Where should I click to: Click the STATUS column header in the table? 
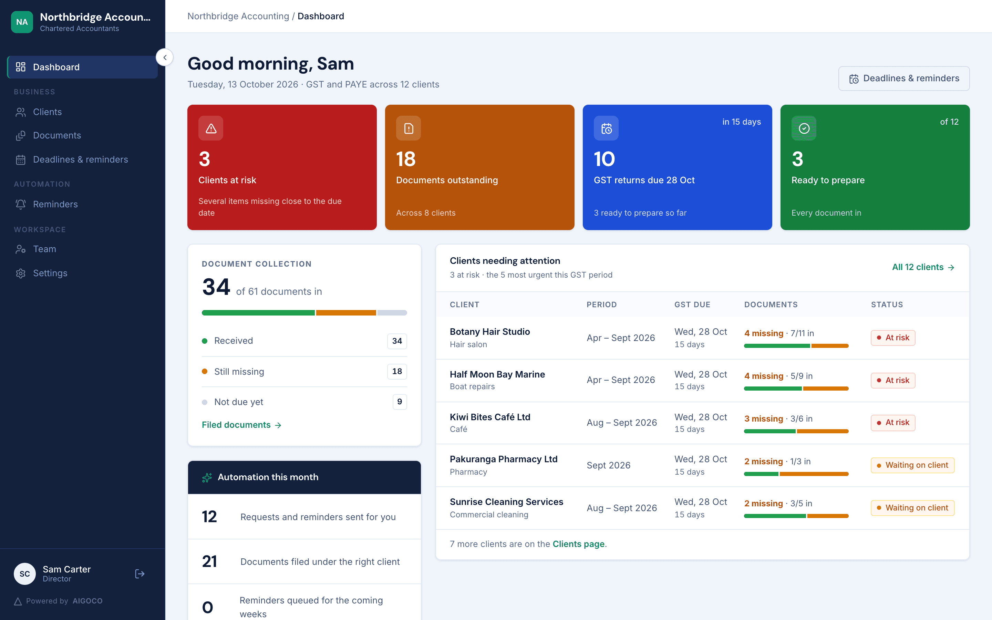point(887,305)
